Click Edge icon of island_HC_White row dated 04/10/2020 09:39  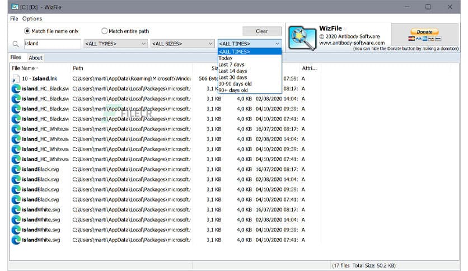point(16,149)
